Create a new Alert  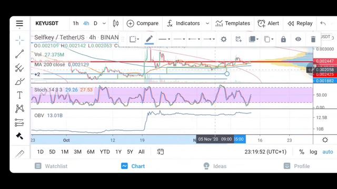268,23
